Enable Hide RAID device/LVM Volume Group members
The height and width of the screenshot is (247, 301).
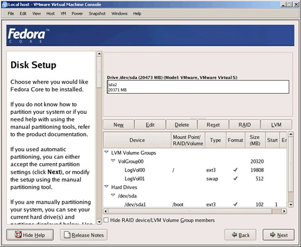click(107, 220)
